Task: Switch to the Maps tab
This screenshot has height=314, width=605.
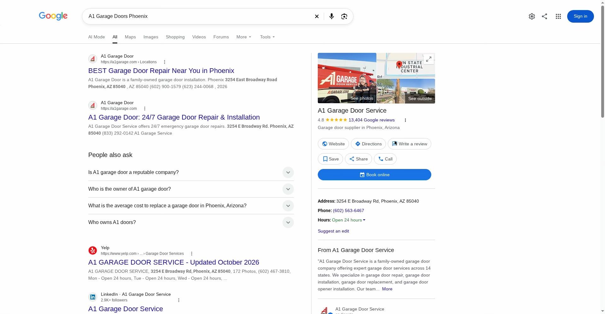Action: click(x=130, y=37)
